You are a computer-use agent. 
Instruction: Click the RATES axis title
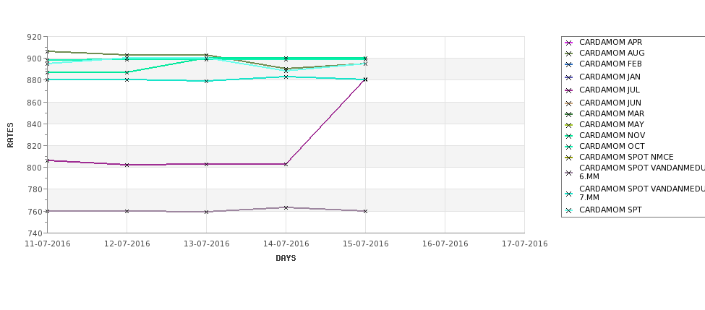tap(10, 135)
